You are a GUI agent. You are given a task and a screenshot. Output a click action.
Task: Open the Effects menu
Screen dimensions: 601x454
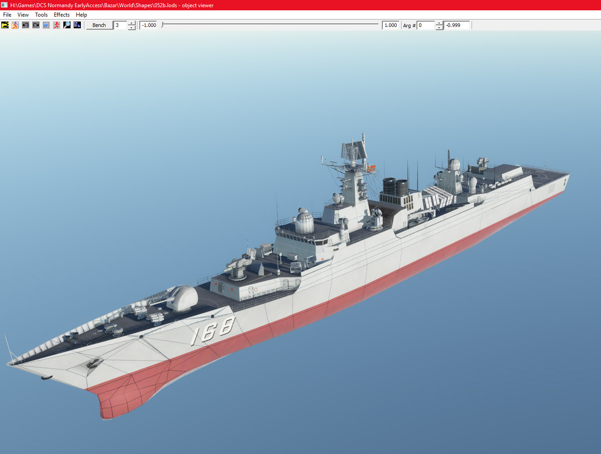click(62, 15)
